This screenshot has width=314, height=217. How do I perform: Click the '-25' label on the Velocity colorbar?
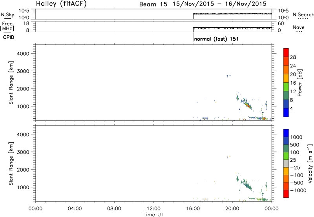point(295,168)
